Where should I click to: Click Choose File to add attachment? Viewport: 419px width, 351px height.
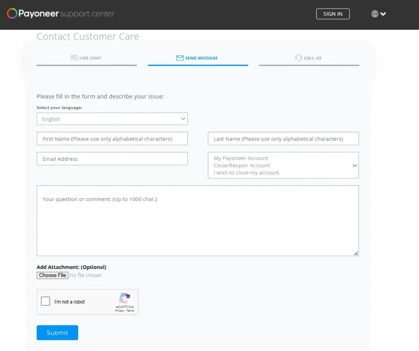52,275
